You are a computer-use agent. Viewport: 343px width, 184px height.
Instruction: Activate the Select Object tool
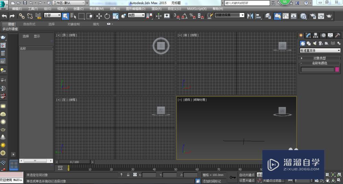tap(65, 16)
